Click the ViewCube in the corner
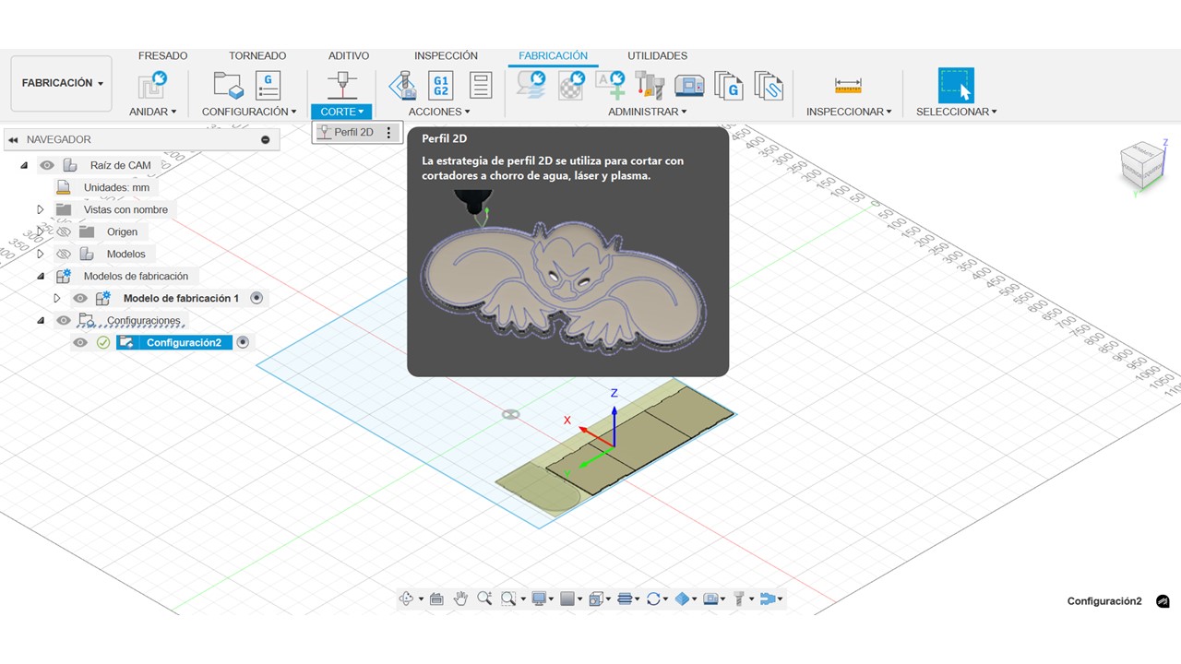The width and height of the screenshot is (1181, 664). [1140, 166]
